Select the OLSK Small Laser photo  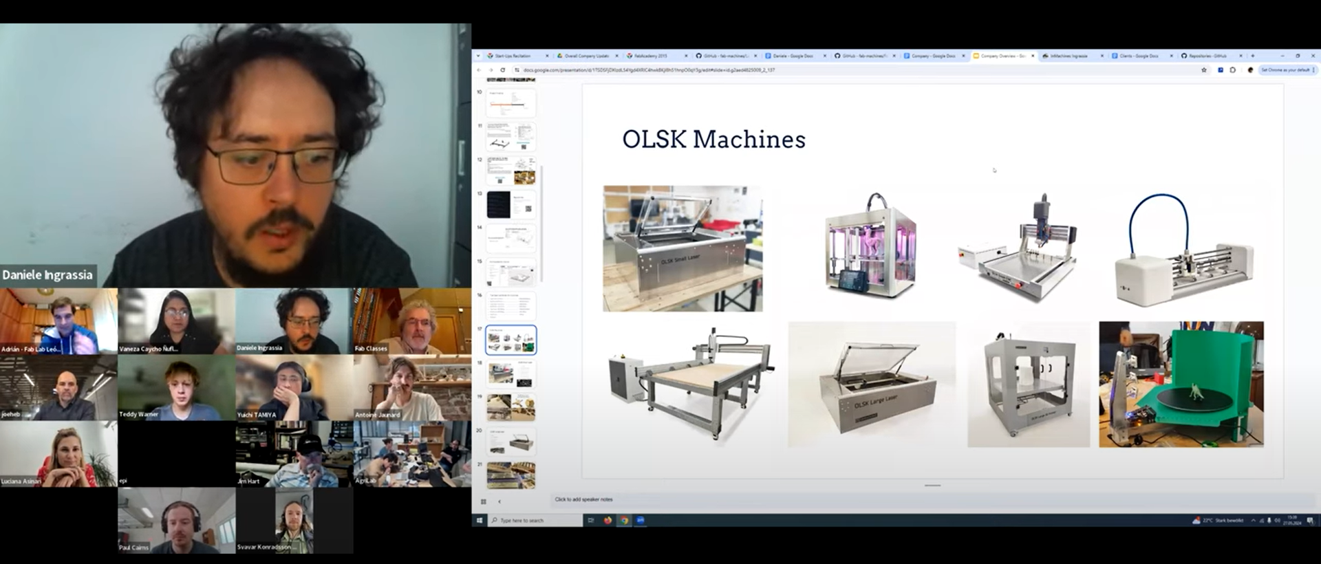[x=683, y=248]
